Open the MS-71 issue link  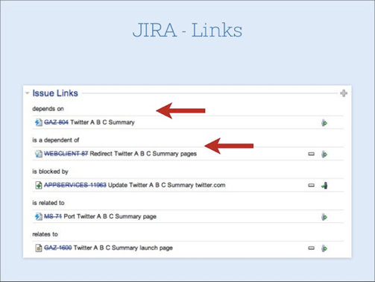(x=53, y=216)
